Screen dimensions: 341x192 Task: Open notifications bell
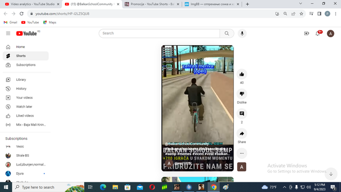click(x=318, y=34)
